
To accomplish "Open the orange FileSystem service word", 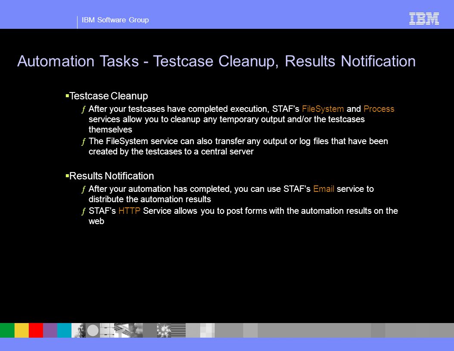I will pyautogui.click(x=323, y=109).
